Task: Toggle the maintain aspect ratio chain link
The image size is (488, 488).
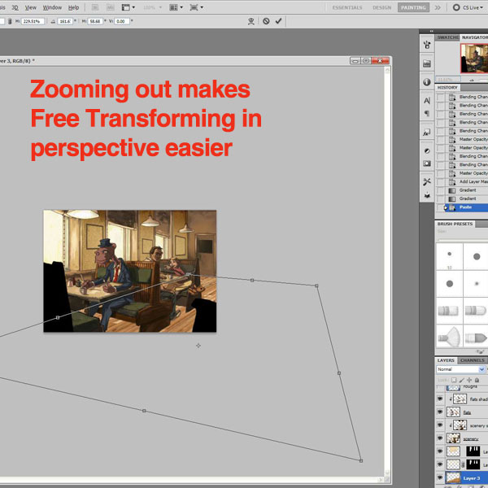Action: [x=10, y=21]
